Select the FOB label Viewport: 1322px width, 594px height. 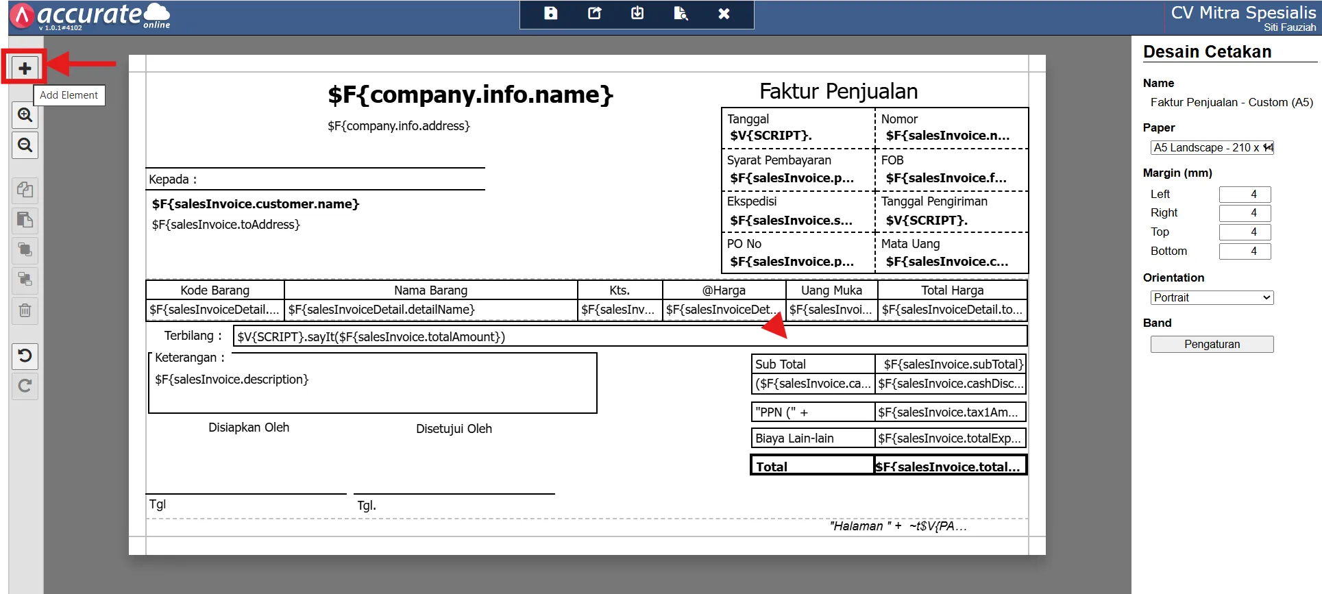click(892, 160)
